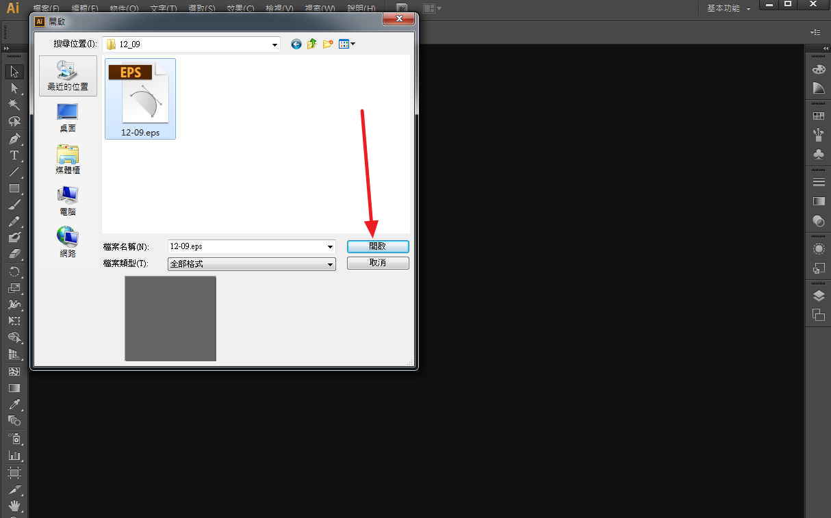831x518 pixels.
Task: Open 電腦 in places bar
Action: coord(68,201)
